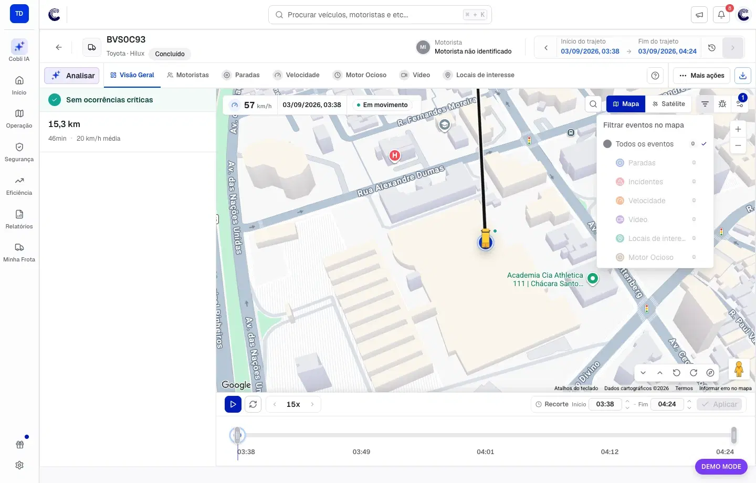The width and height of the screenshot is (756, 483).
Task: Click the Analisar button
Action: 72,76
